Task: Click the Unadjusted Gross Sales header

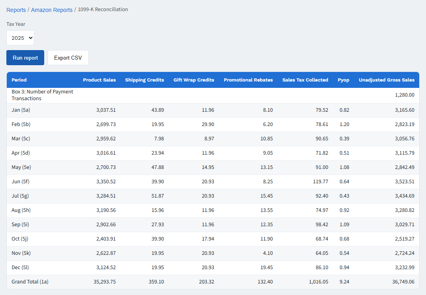Action: (387, 80)
